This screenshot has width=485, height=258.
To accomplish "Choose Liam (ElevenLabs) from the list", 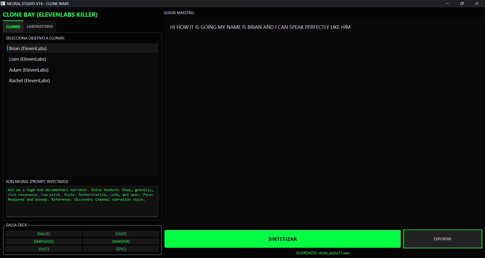I will click(28, 59).
